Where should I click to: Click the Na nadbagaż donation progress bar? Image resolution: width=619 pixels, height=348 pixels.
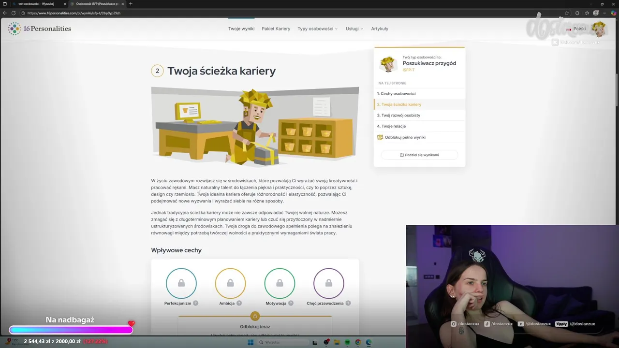point(71,330)
